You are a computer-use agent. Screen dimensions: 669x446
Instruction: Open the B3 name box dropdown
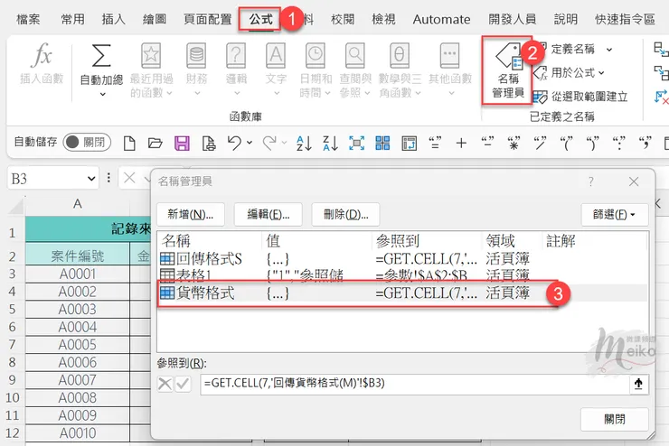tap(91, 179)
